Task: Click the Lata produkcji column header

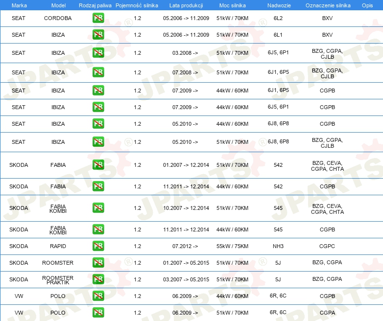Action: point(186,5)
